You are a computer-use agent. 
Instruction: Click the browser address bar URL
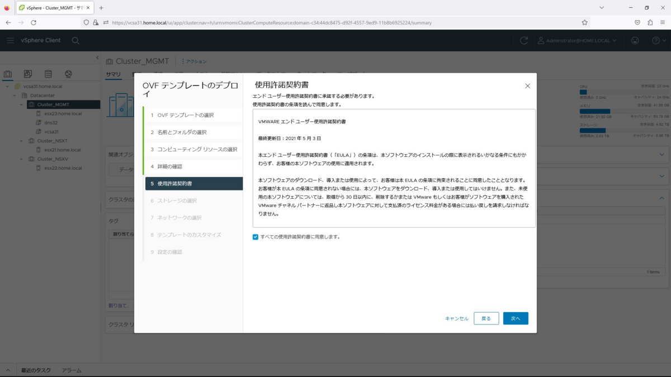tap(272, 23)
